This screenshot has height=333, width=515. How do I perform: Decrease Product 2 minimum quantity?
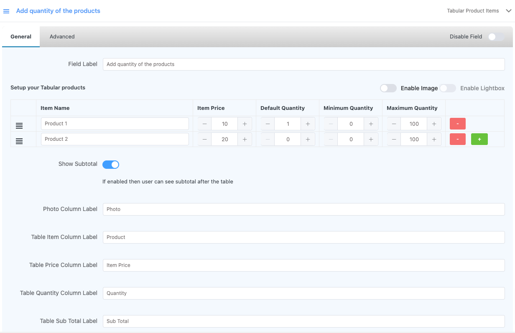tap(331, 139)
